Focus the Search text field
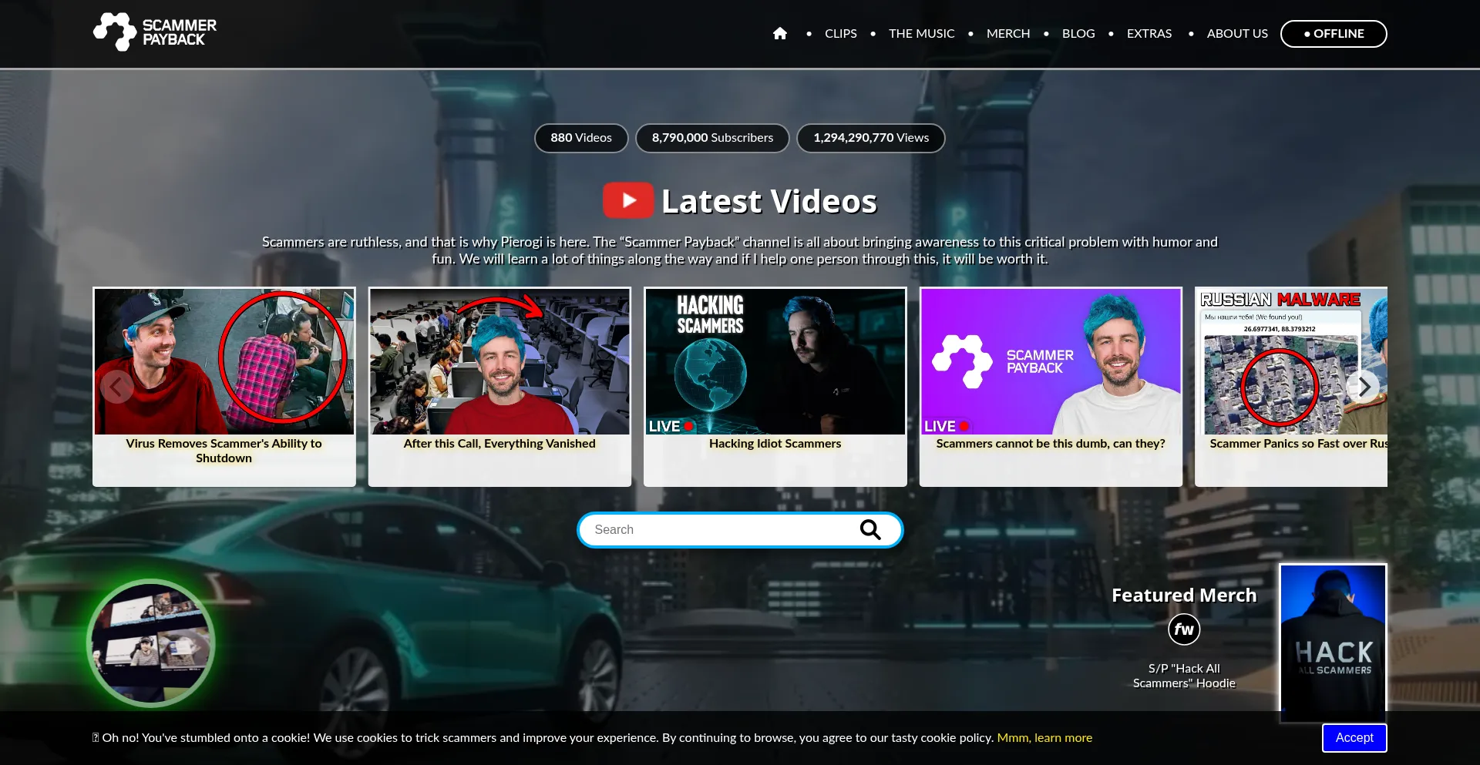This screenshot has height=765, width=1480. (717, 530)
